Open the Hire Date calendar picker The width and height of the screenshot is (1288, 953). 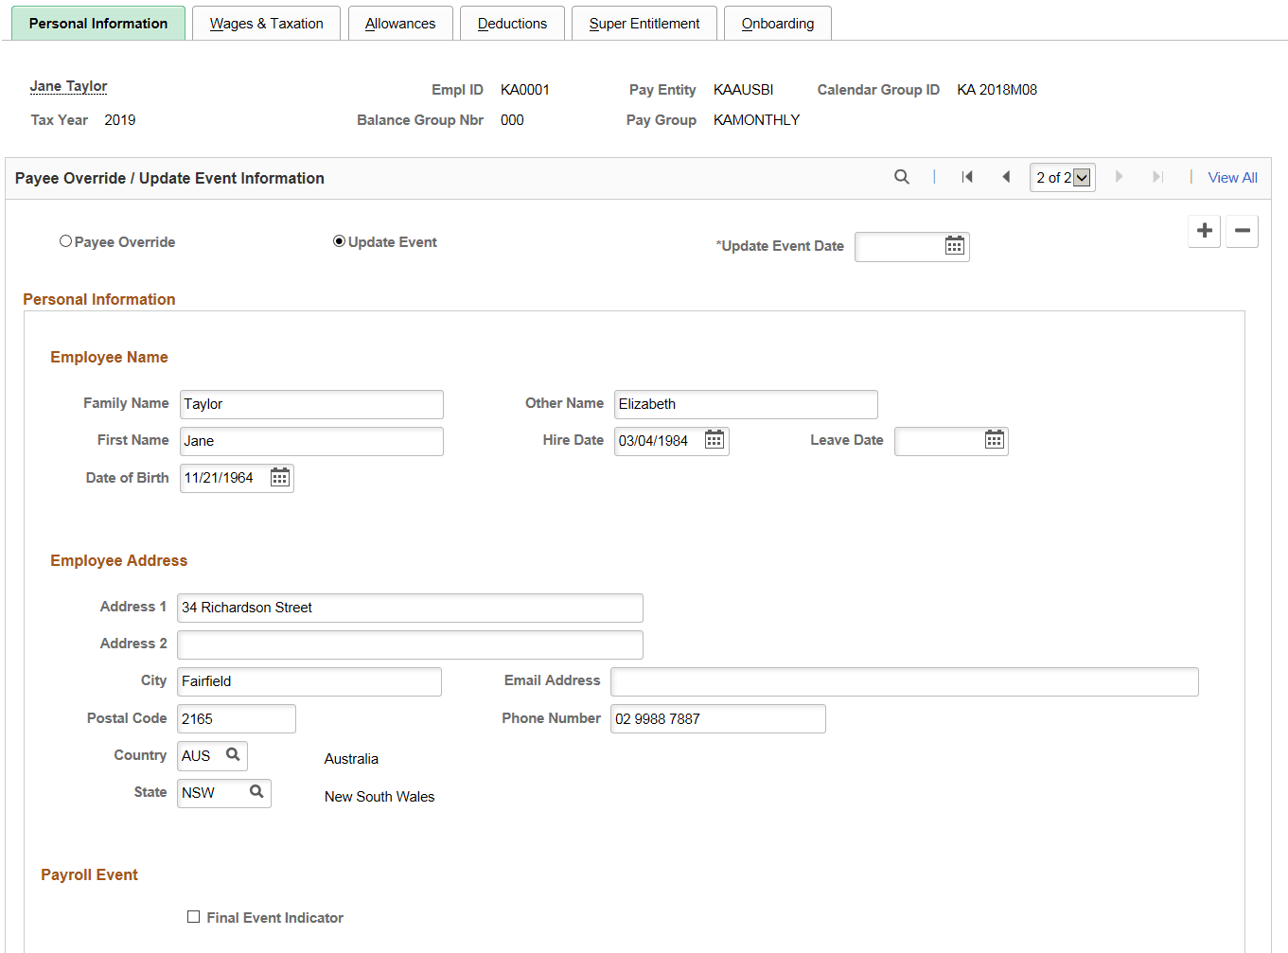pyautogui.click(x=715, y=440)
